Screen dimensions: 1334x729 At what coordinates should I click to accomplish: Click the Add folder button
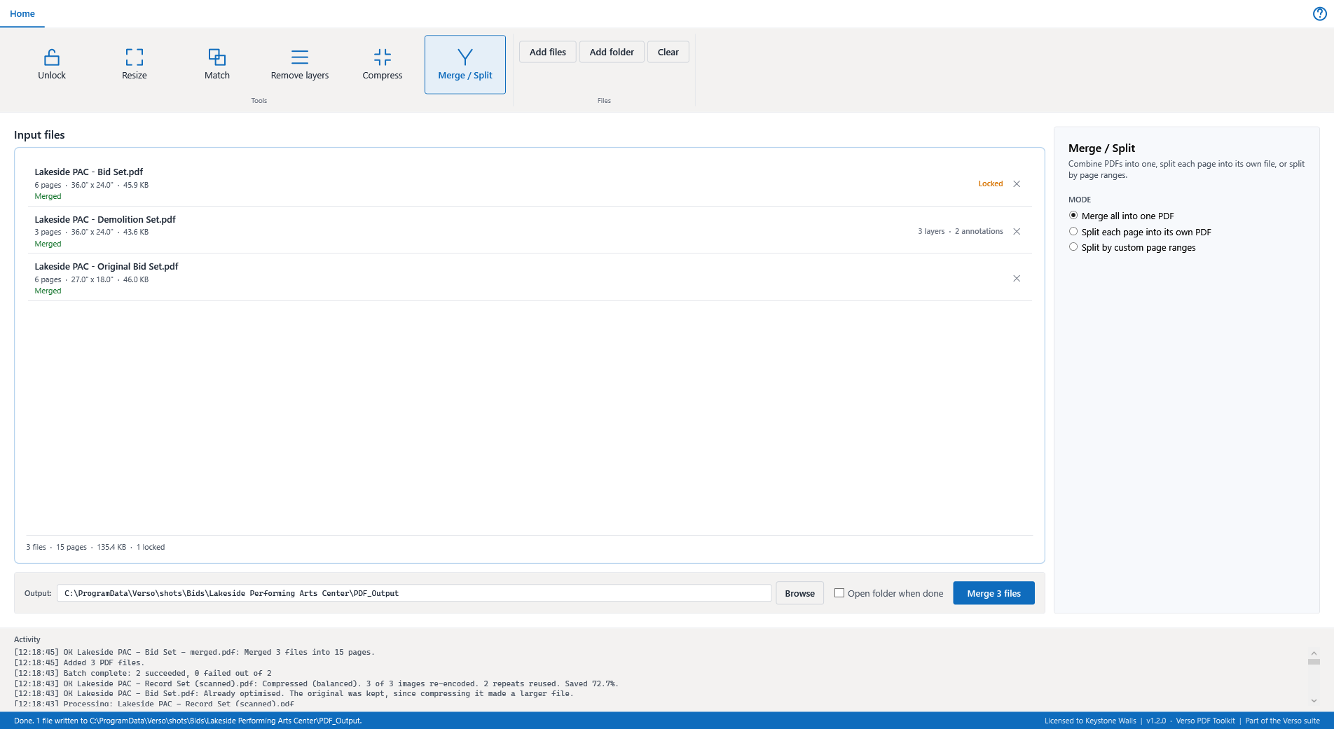(x=612, y=52)
